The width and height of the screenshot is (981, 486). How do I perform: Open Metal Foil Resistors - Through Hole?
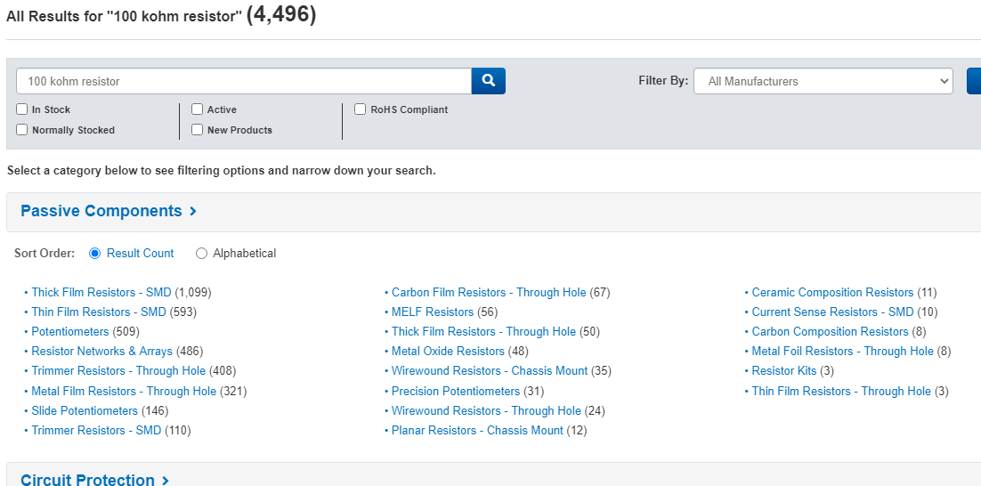pos(843,351)
